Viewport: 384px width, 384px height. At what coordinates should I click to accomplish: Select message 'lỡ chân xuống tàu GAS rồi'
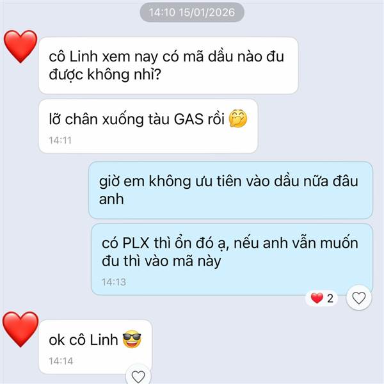tap(148, 126)
